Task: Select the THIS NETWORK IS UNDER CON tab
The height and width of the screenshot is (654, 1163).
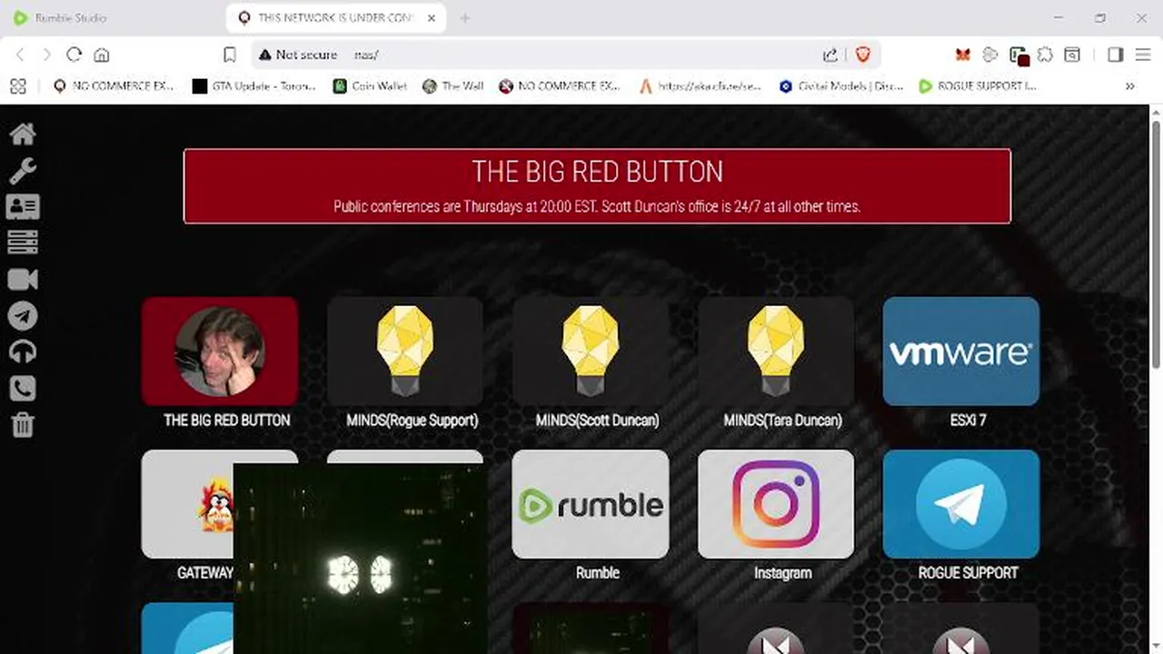Action: [x=336, y=18]
